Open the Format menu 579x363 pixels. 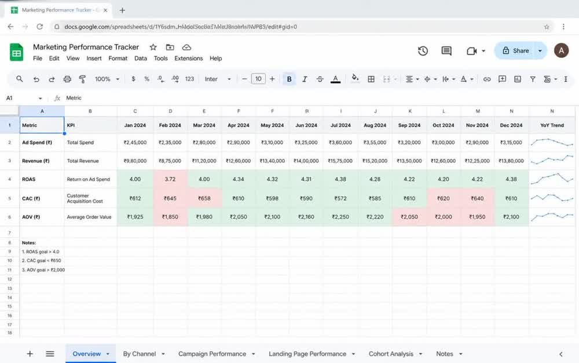pyautogui.click(x=118, y=59)
